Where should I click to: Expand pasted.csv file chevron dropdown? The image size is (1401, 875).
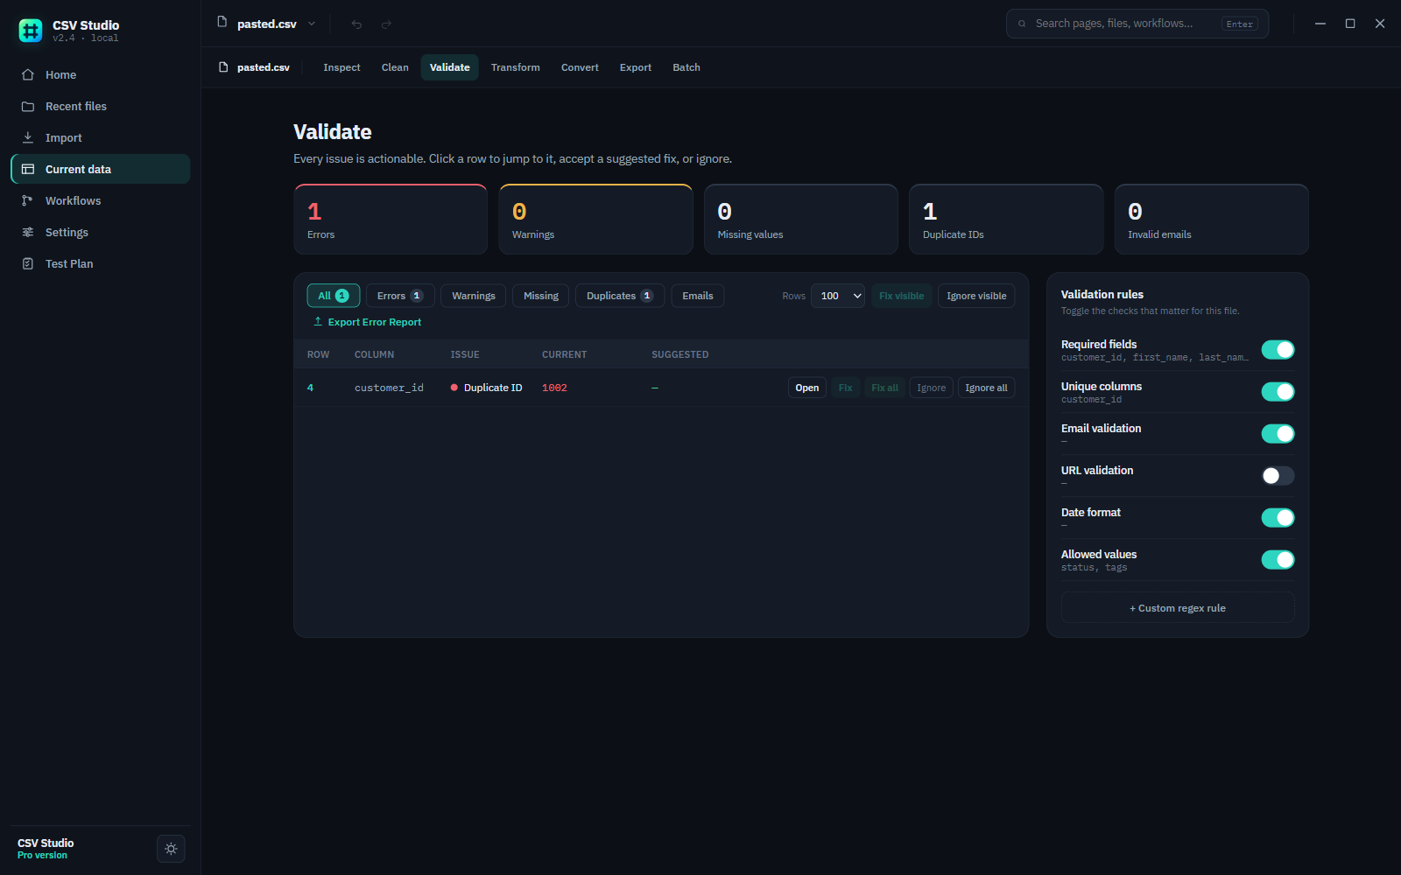(x=312, y=24)
